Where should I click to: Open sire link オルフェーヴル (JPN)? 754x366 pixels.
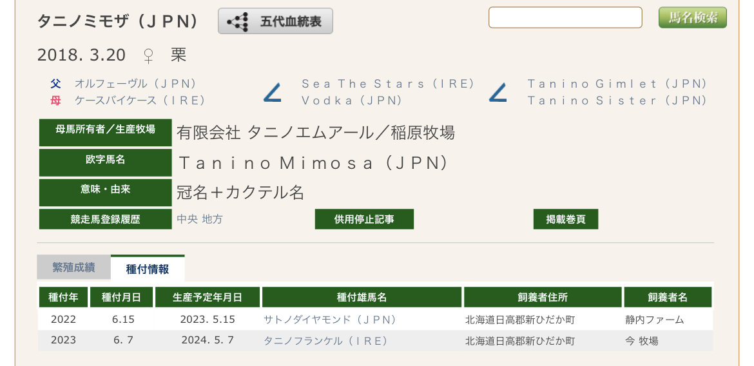[135, 84]
